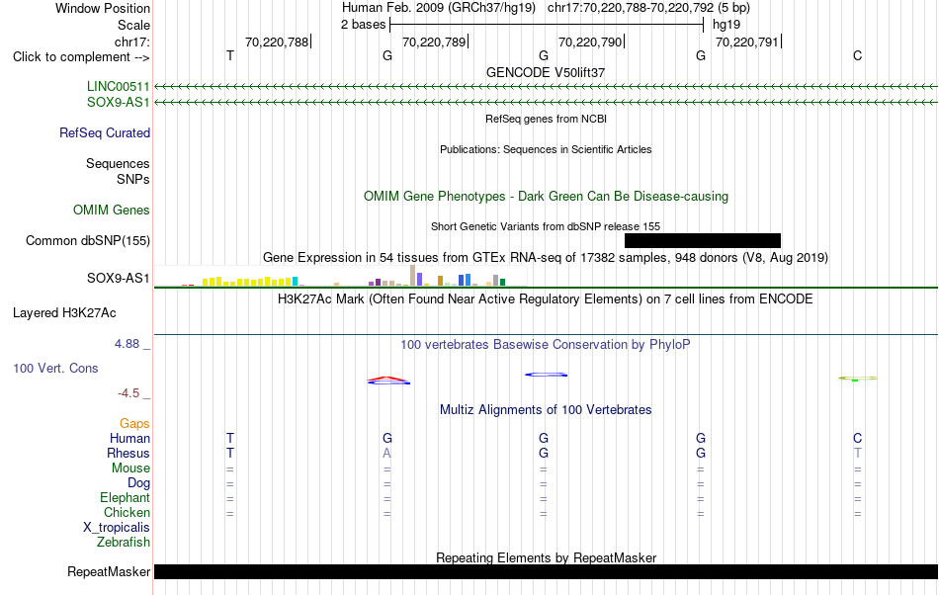Click the black RepeatMasker element bar

[547, 571]
